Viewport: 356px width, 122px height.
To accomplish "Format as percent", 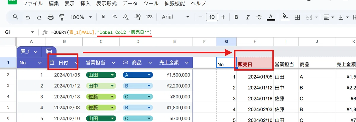I will tap(115, 17).
